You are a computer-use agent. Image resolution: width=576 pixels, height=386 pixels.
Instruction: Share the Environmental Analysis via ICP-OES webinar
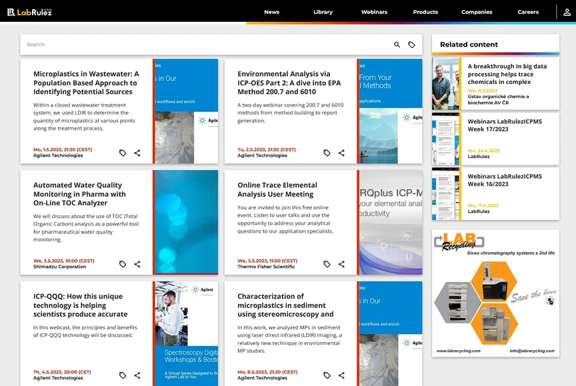341,153
